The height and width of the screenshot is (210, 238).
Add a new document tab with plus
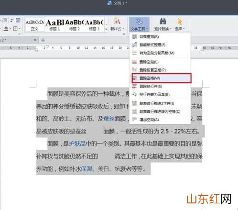pos(43,40)
